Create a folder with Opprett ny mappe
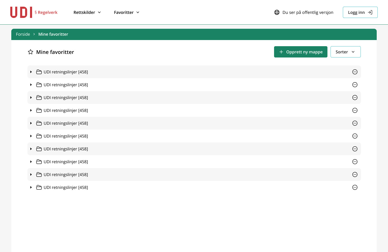 coord(300,52)
